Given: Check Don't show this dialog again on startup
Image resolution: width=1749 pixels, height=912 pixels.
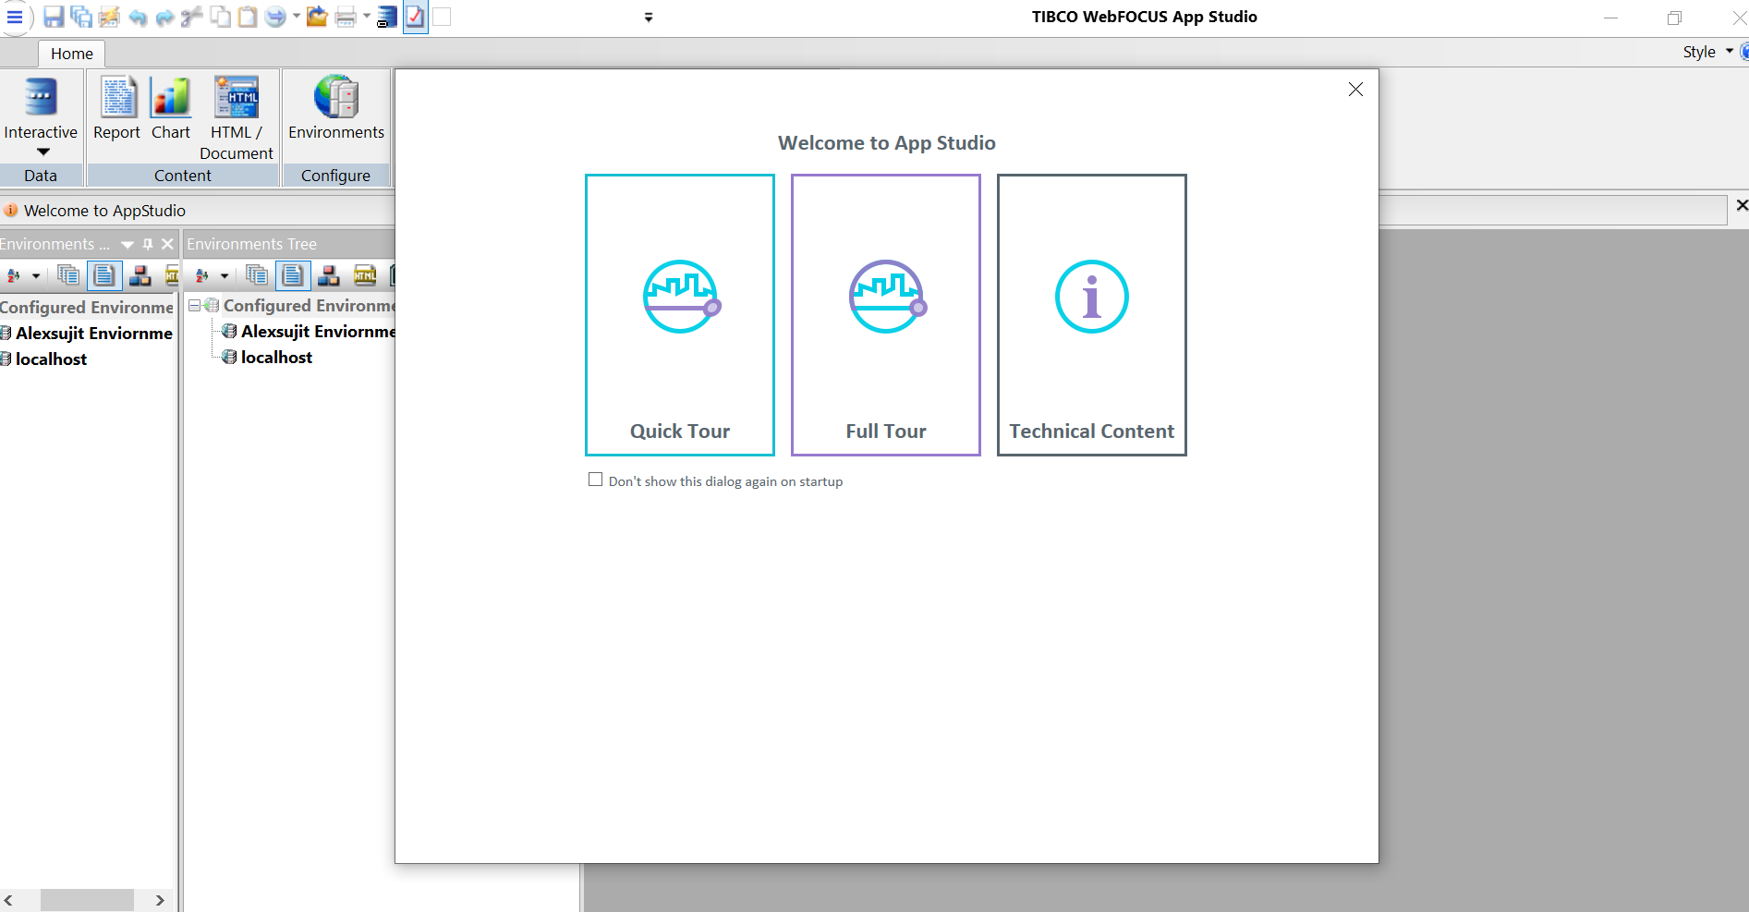Looking at the screenshot, I should click(595, 480).
